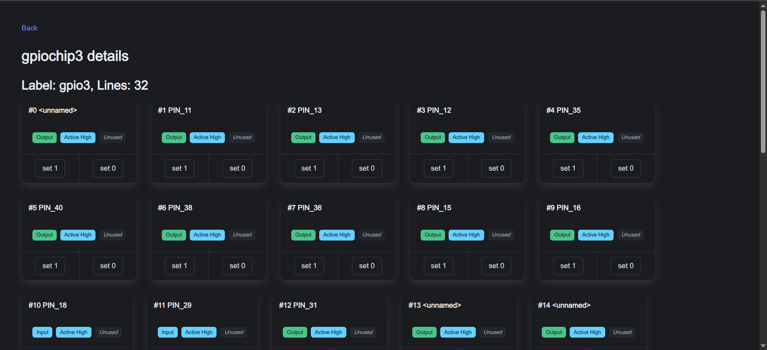Click Output badge on PIN_12 card
This screenshot has height=350, width=767.
pos(433,137)
